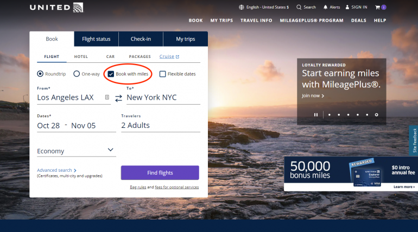Screen dimensions: 418x232
Task: Select the One-way radio option
Action: tap(77, 74)
